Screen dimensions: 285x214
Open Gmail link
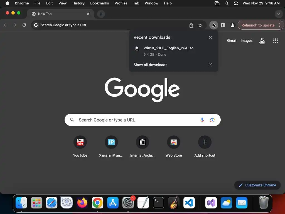tap(232, 41)
